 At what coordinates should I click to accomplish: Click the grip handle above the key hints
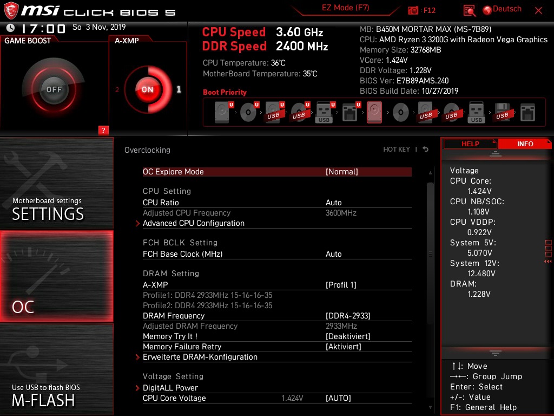(x=496, y=353)
